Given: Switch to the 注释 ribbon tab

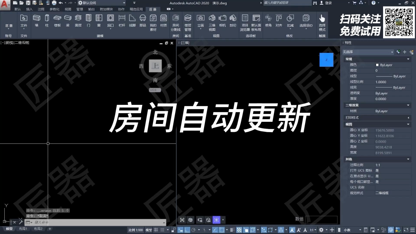Looking at the screenshot, I should click(41, 9).
